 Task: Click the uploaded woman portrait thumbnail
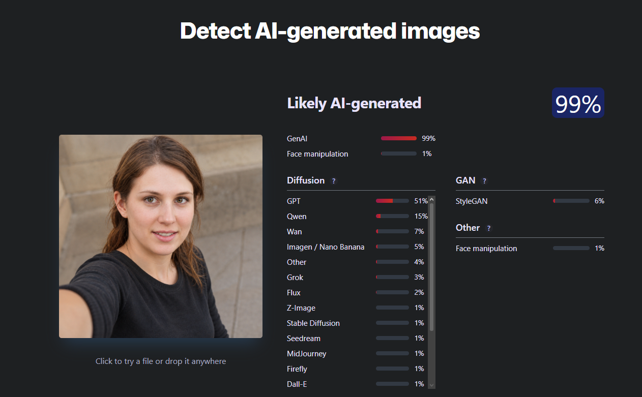[x=161, y=236]
